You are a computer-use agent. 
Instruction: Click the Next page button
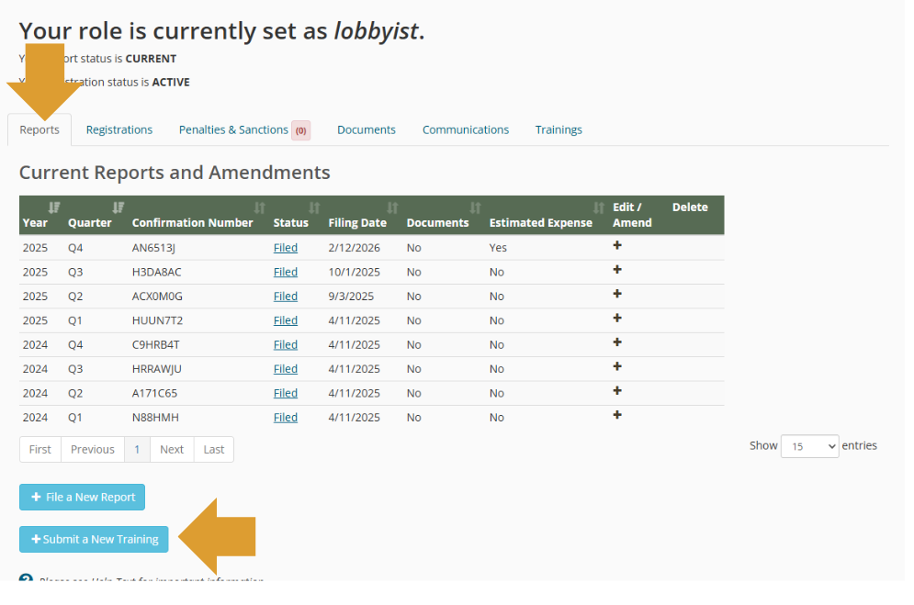click(172, 450)
